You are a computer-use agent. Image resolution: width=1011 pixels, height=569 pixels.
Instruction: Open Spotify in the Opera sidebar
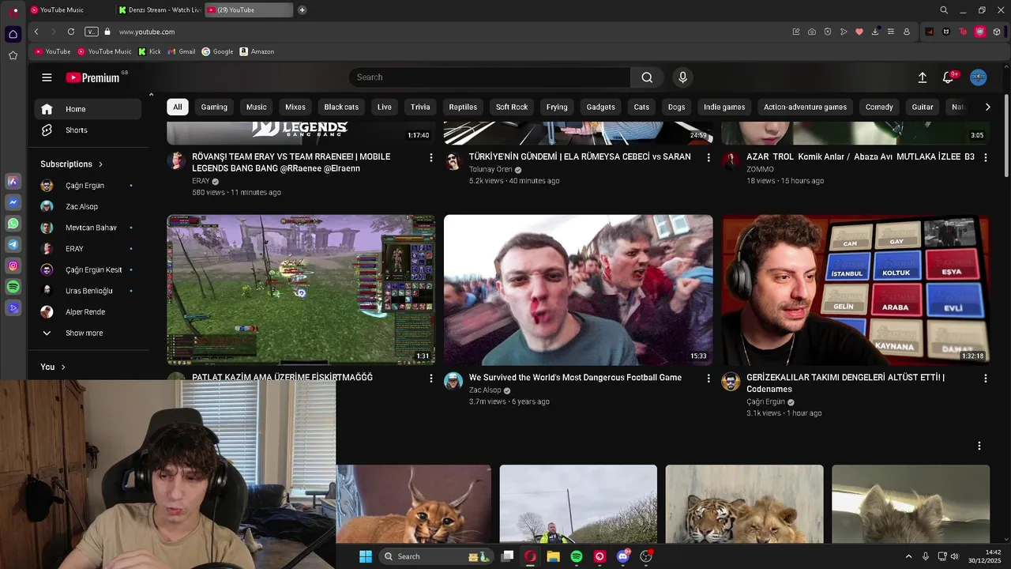point(13,287)
